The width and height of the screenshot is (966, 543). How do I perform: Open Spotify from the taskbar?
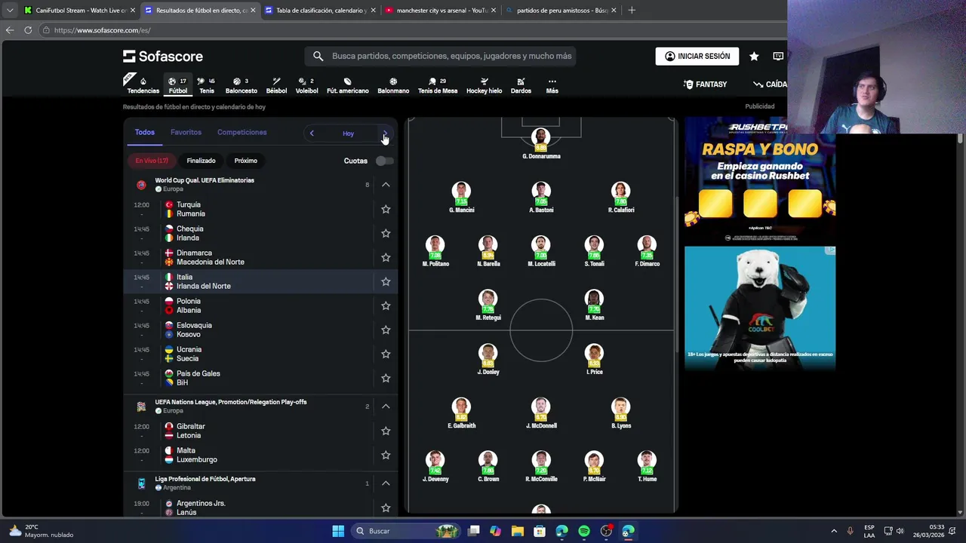click(584, 531)
